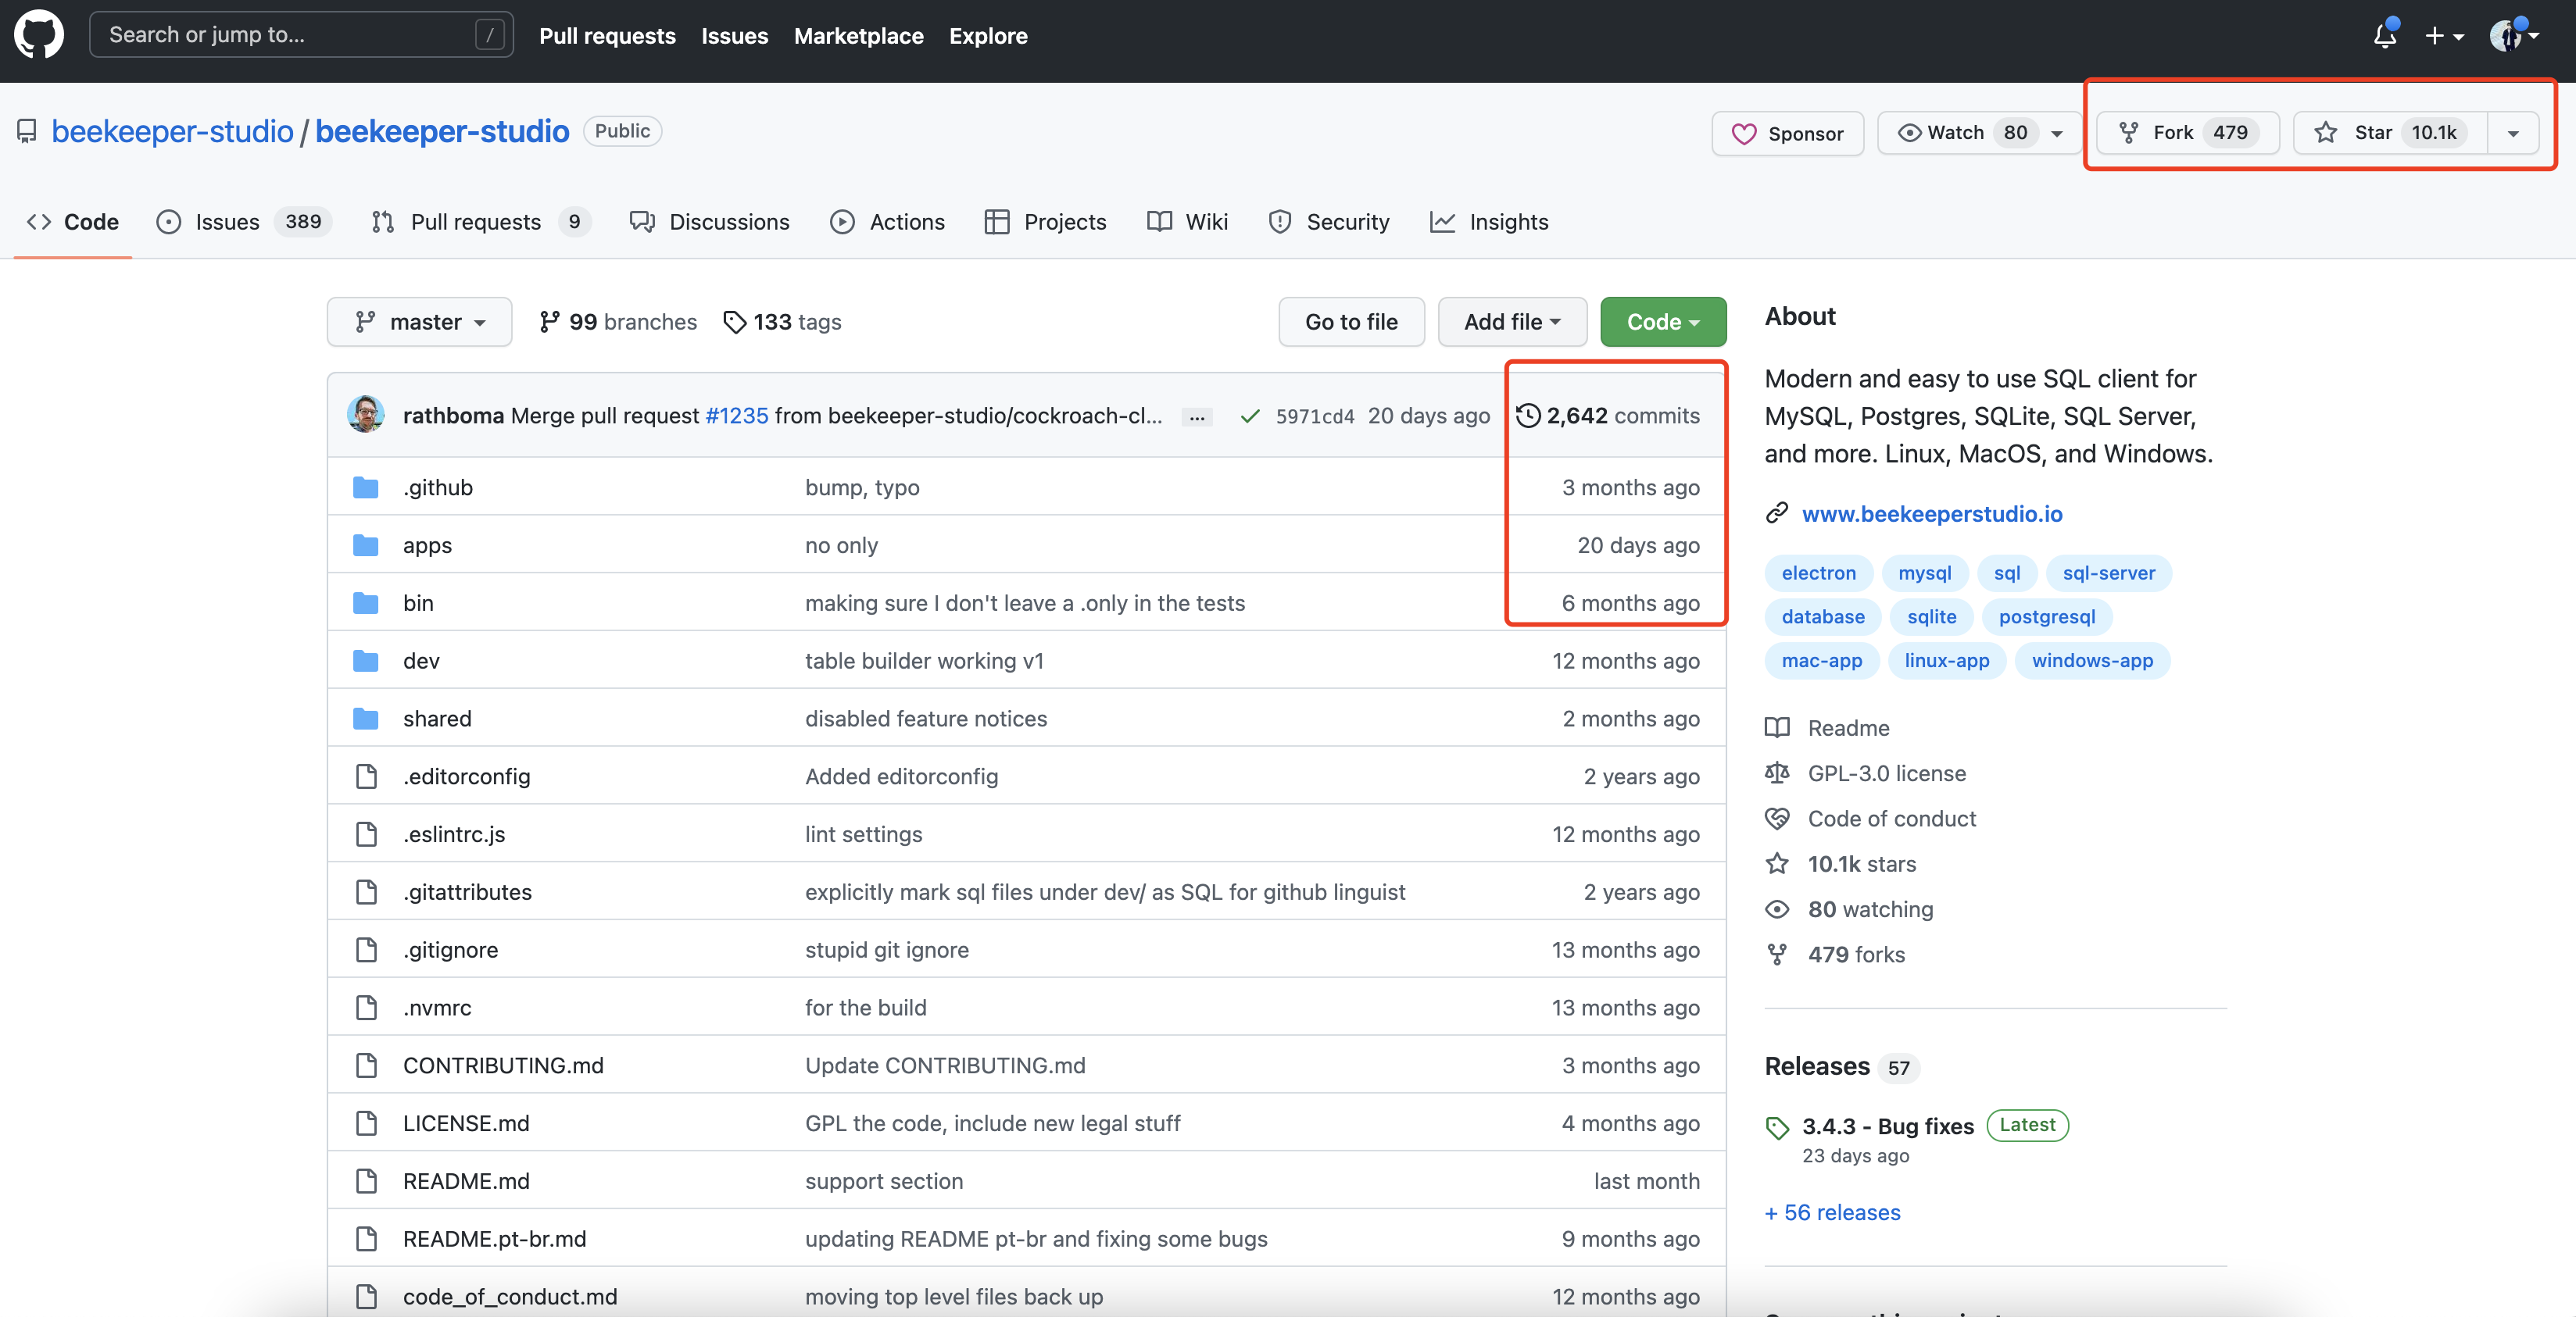Click the Fork icon to fork repository

2134,131
